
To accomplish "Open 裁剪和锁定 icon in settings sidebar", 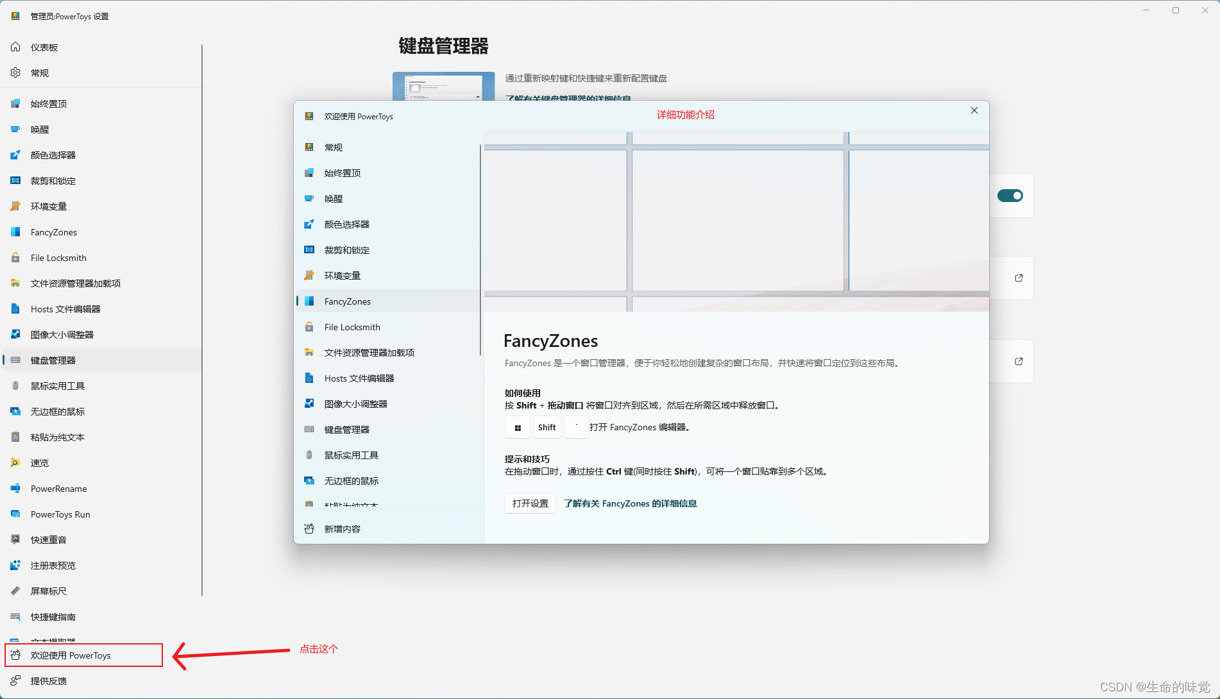I will pos(15,180).
